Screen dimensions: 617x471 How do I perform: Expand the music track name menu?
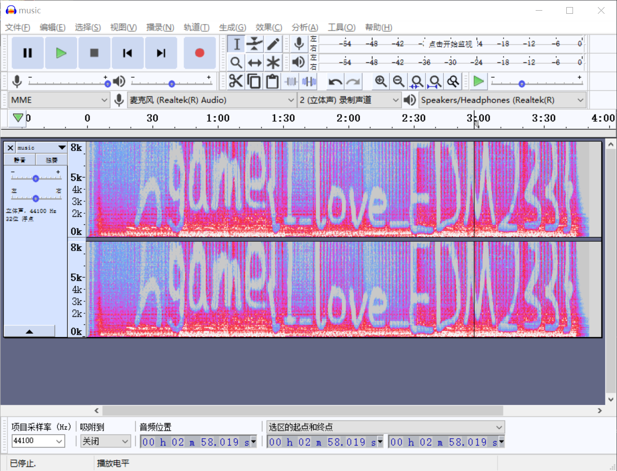(x=61, y=148)
